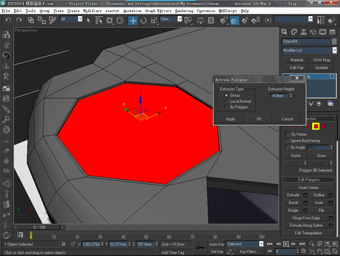
Task: Click the Zoom viewport control icon
Action: point(312,244)
